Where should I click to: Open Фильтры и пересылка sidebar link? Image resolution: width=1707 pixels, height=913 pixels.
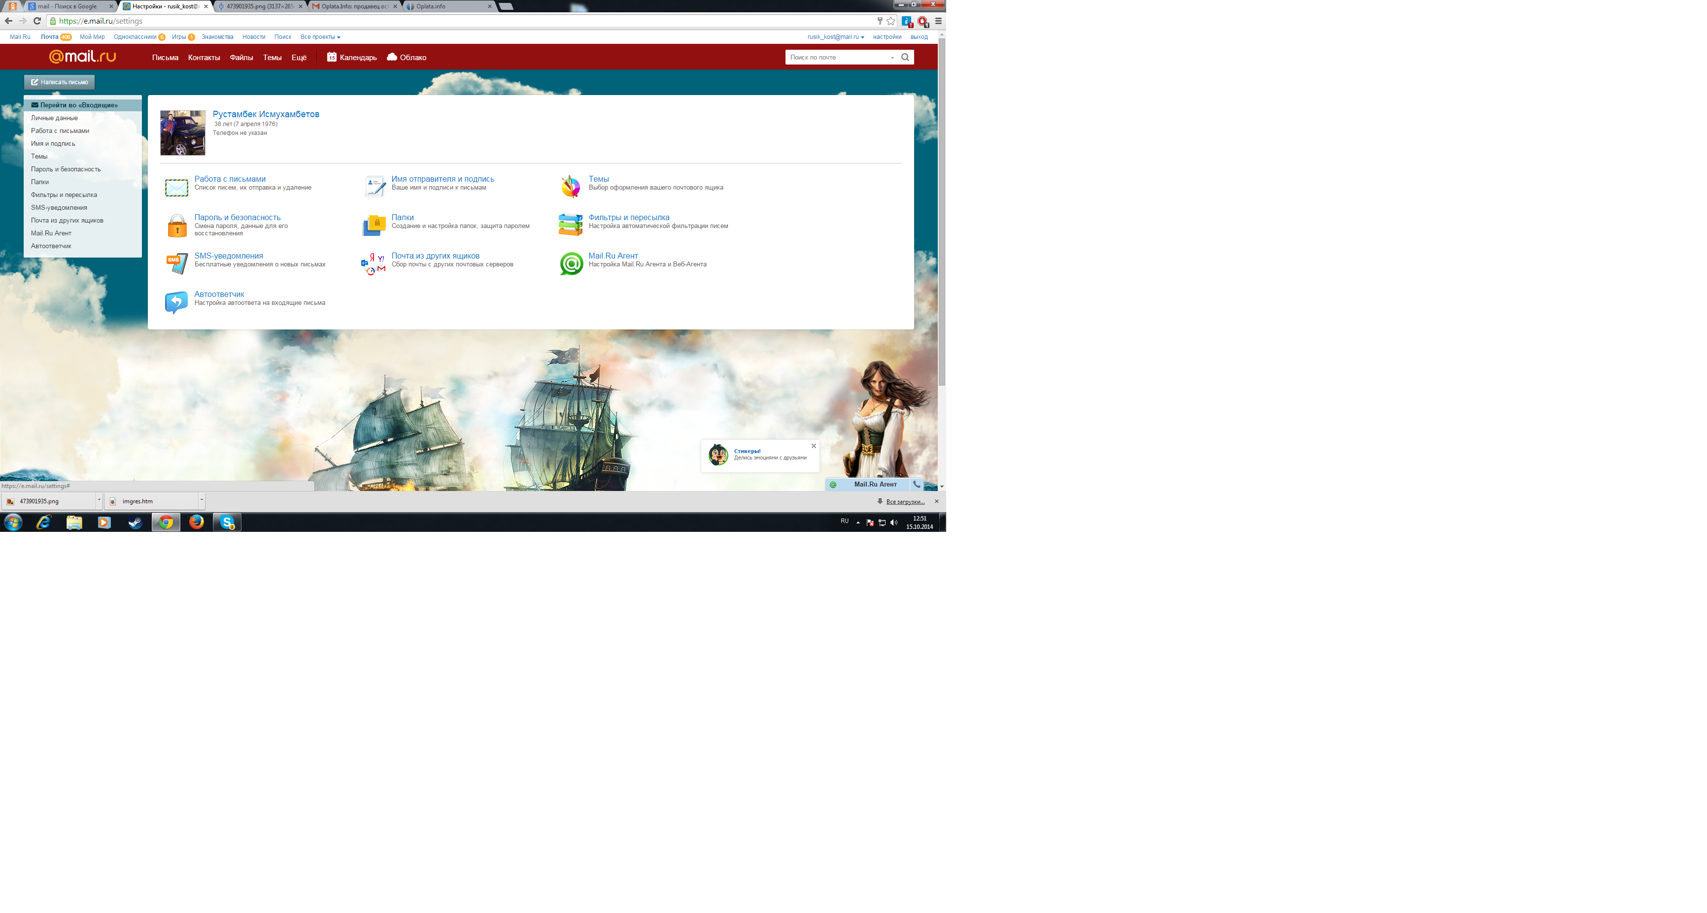pyautogui.click(x=64, y=195)
